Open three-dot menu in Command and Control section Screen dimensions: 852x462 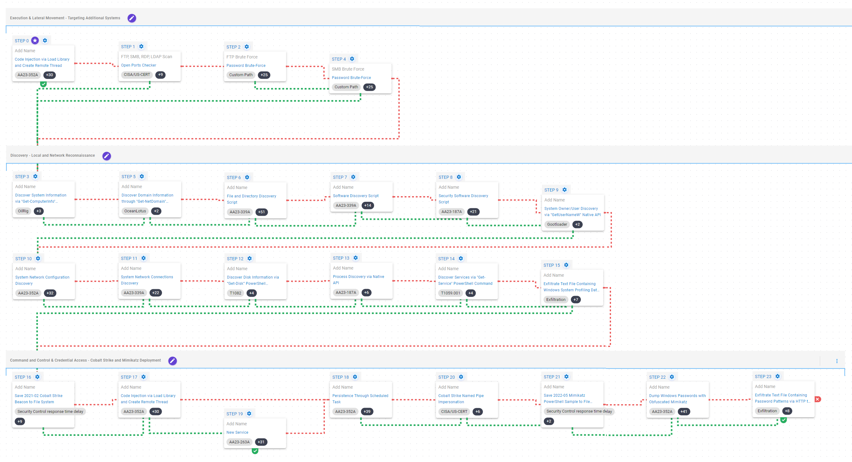click(837, 361)
